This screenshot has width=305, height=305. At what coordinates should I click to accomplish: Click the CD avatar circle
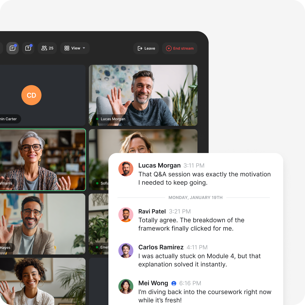tap(31, 95)
